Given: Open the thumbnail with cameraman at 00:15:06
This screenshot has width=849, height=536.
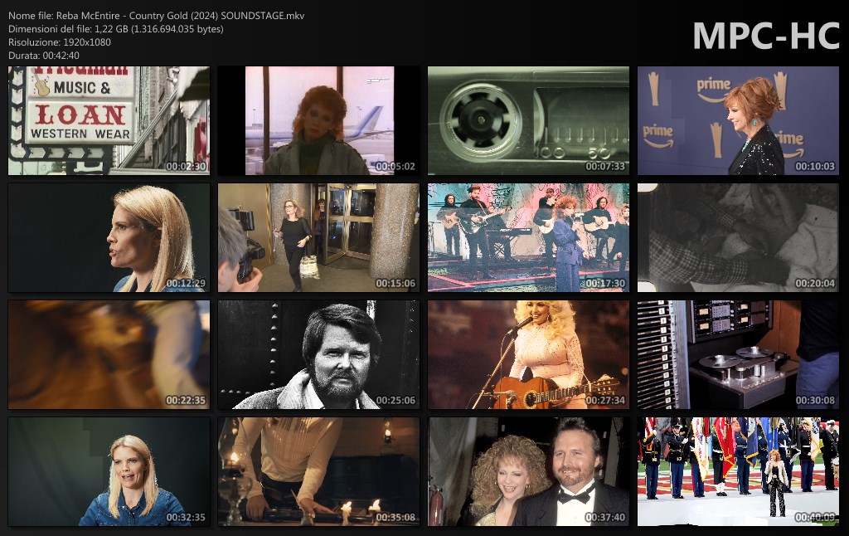Looking at the screenshot, I should [318, 238].
